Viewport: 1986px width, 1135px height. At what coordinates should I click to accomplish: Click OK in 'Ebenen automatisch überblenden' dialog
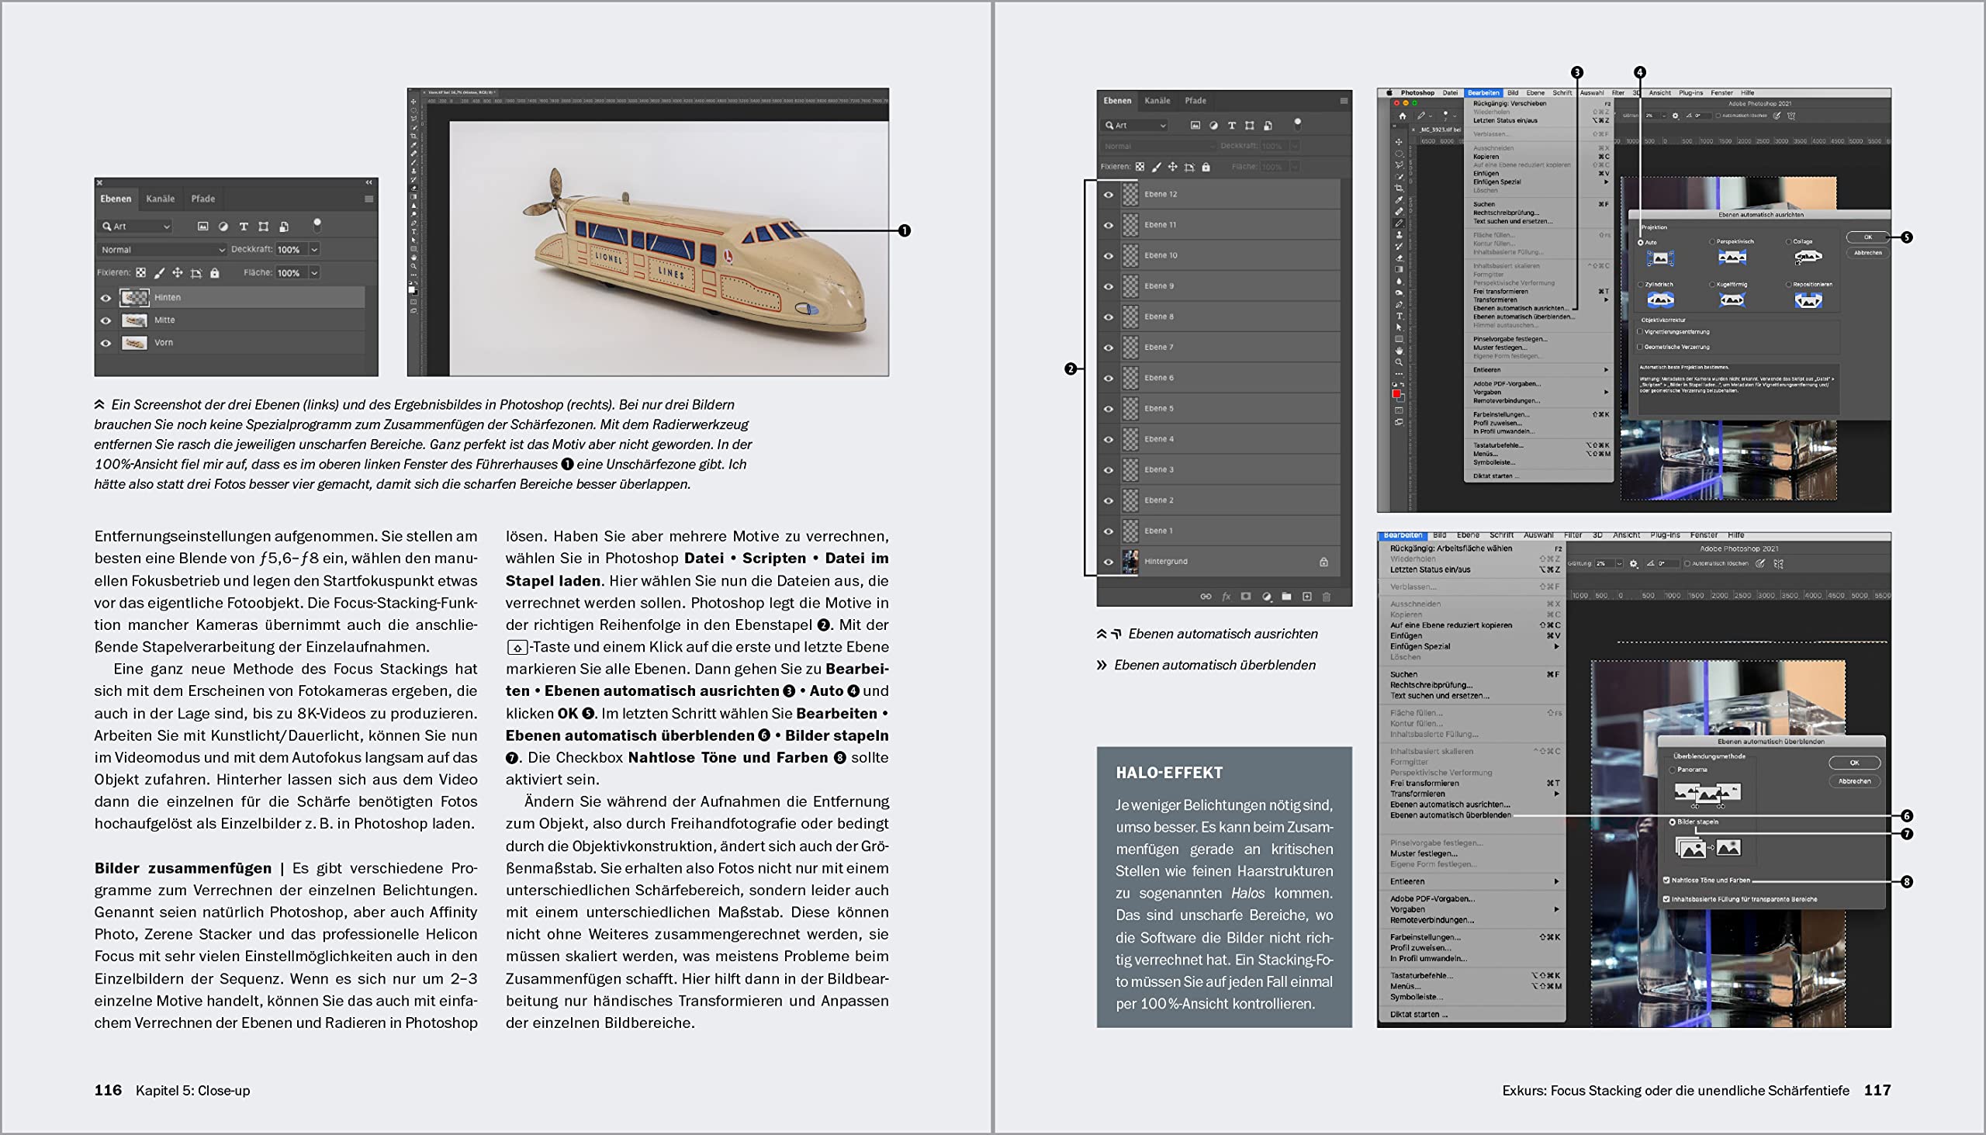[1854, 763]
